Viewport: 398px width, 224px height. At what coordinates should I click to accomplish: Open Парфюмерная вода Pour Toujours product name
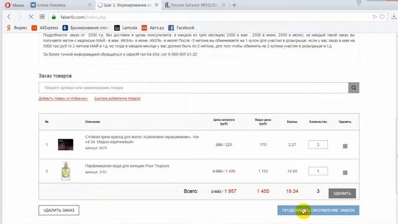(x=127, y=166)
